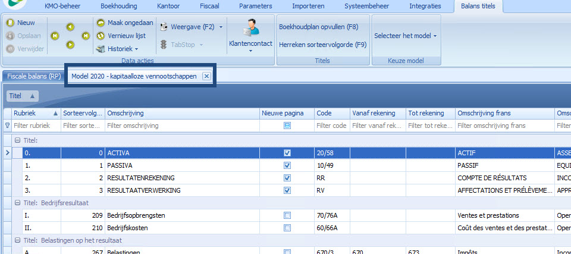This screenshot has height=254, width=571.
Task: Refresh using the Vernieuw lijst icon
Action: 101,36
